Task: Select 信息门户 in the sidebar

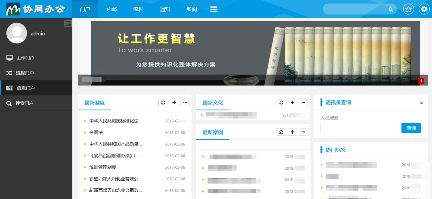Action: [36, 88]
